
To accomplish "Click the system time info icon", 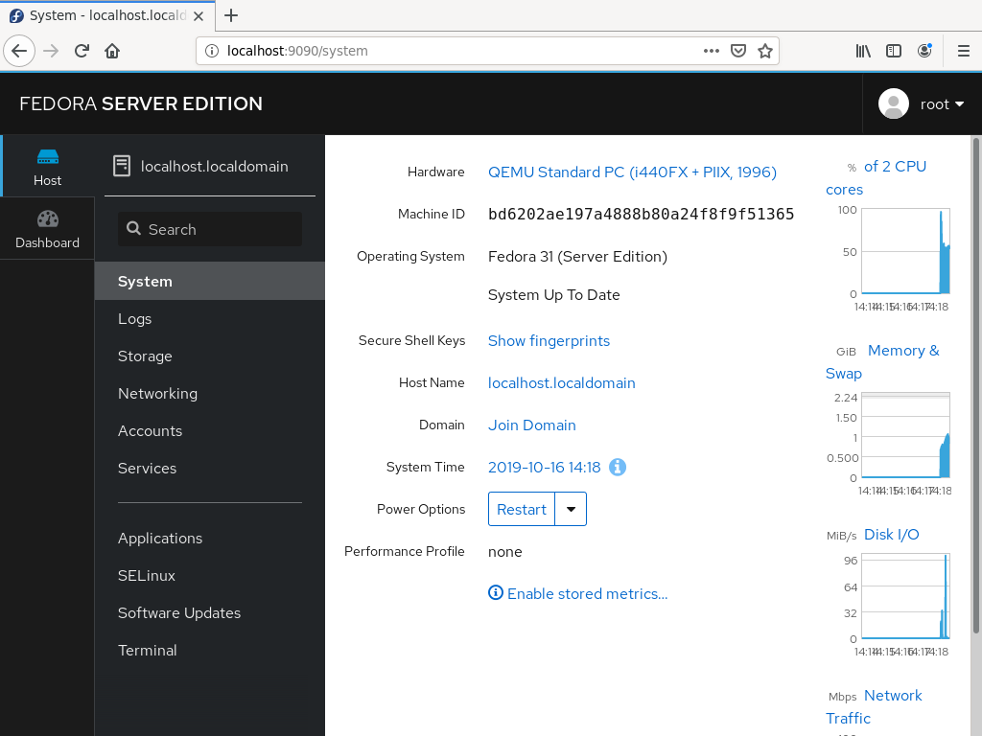I will [x=618, y=467].
